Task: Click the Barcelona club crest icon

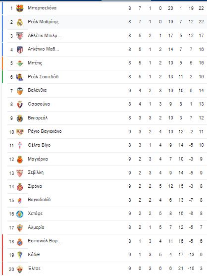Action: tap(20, 8)
